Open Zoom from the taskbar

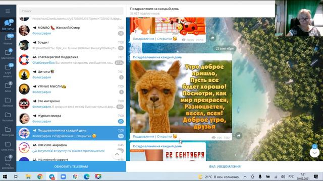[63, 176]
